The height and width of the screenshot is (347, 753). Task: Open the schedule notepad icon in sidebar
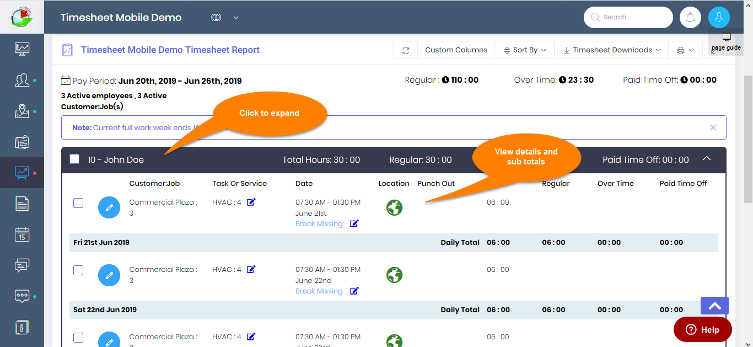tap(22, 142)
